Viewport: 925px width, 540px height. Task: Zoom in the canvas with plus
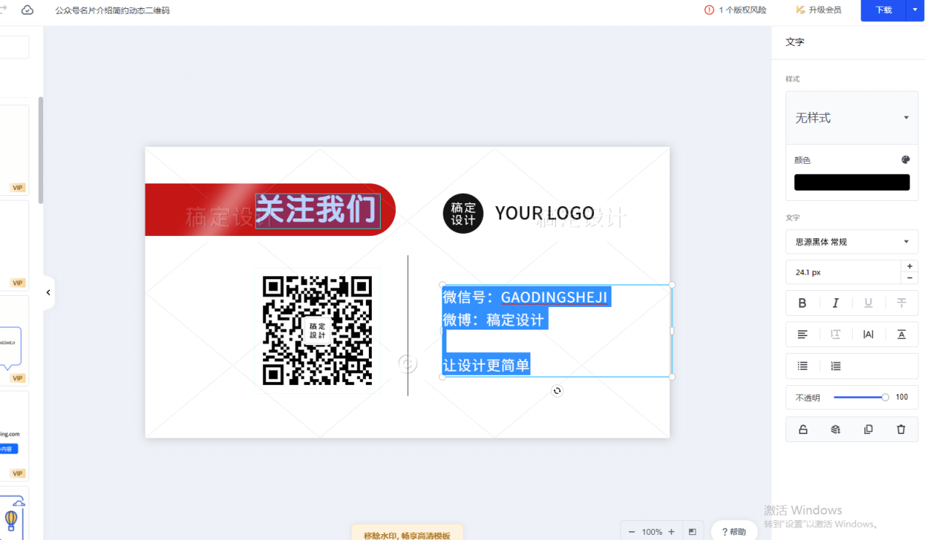(671, 532)
